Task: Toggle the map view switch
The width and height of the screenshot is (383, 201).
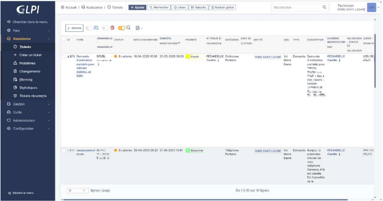Action: click(x=89, y=28)
